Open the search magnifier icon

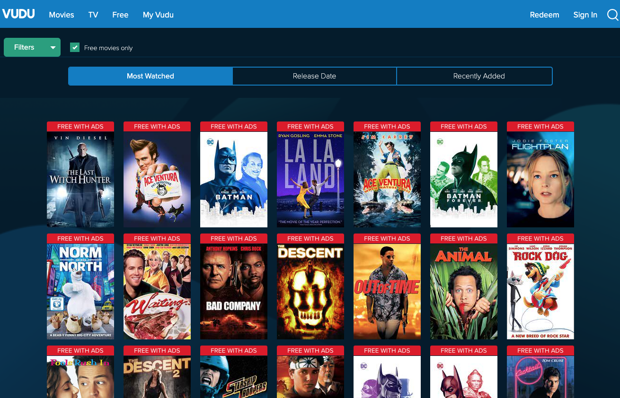[x=613, y=15]
